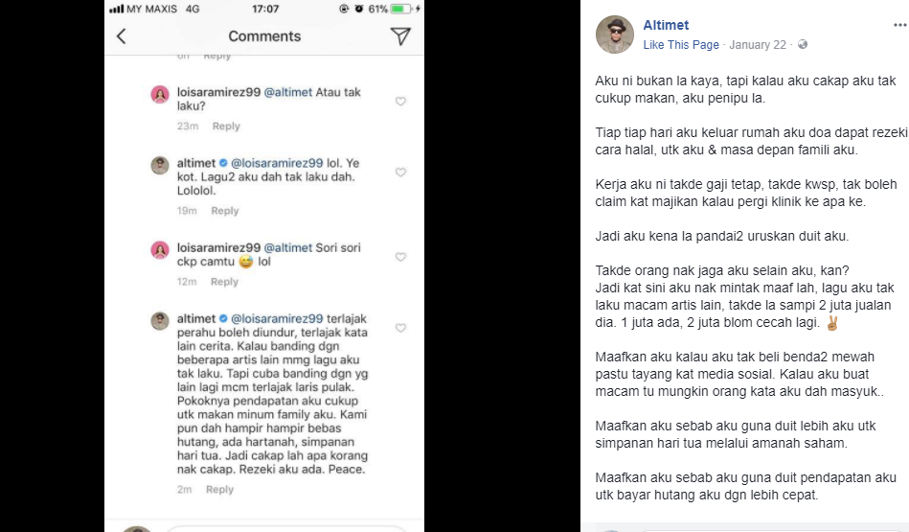The height and width of the screenshot is (532, 909).
Task: Like the "Sori sori ckp camtu" comment heart
Action: pyautogui.click(x=400, y=257)
